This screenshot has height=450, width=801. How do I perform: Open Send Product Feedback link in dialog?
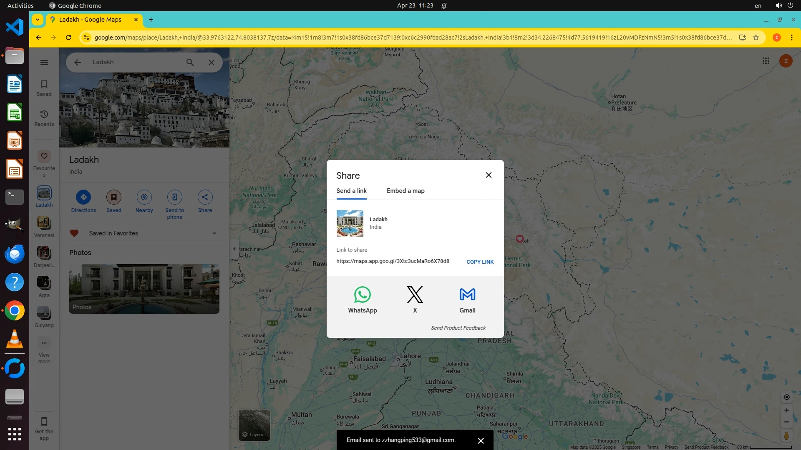coord(458,328)
